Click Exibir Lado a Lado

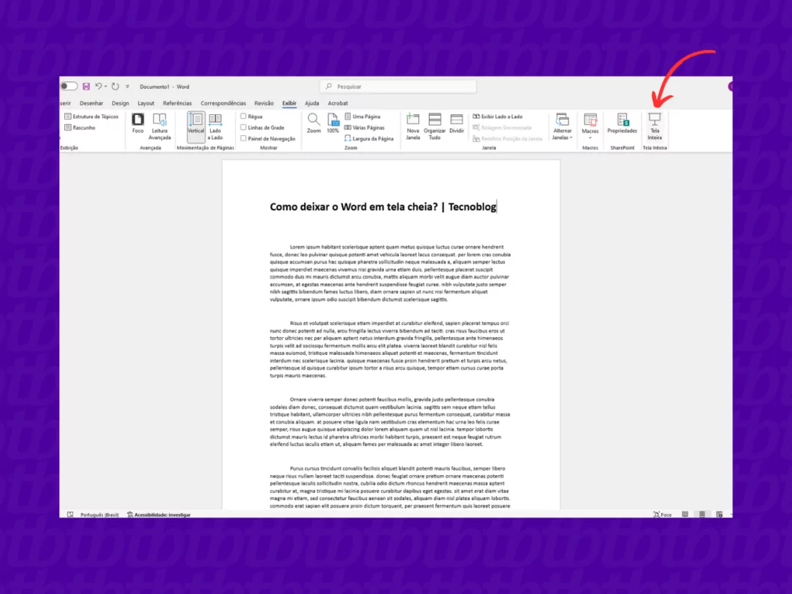coord(498,117)
